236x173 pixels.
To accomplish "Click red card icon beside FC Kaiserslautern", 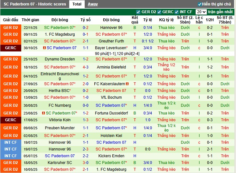I will coord(127,84).
